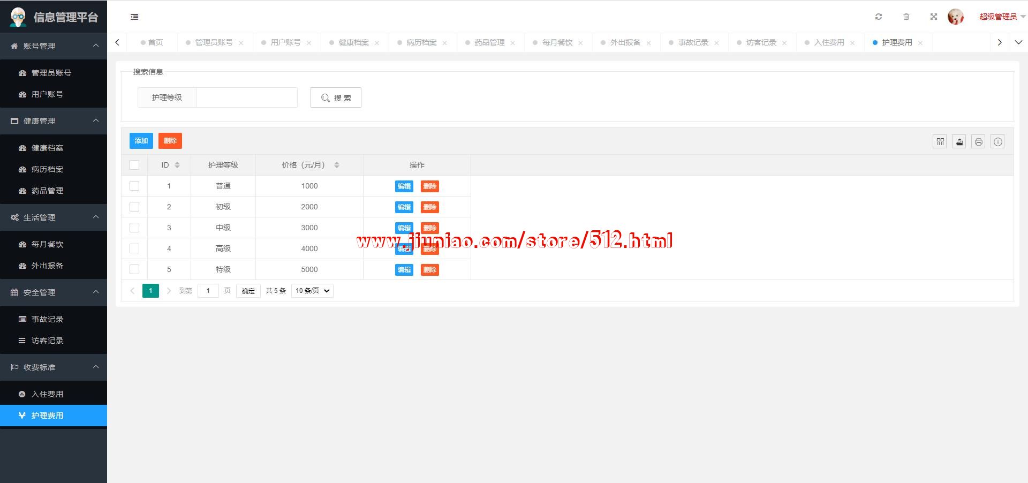Open 用户账号 in the sidebar

pyautogui.click(x=54, y=94)
